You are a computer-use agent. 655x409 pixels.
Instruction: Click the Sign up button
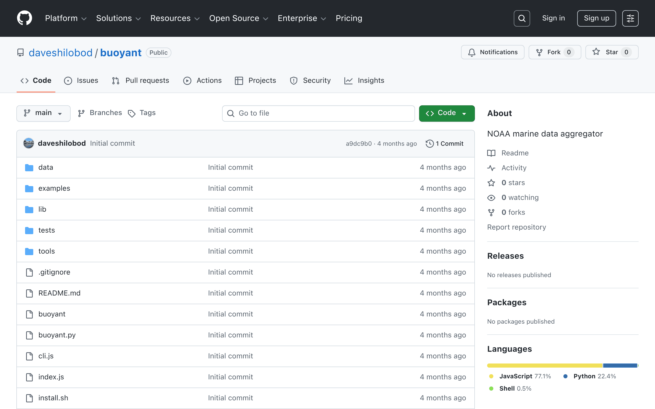pyautogui.click(x=596, y=18)
